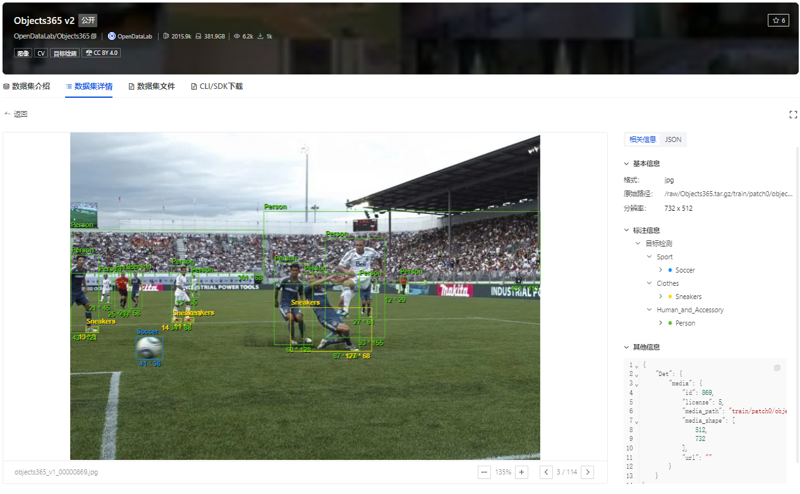The image size is (800, 494).
Task: Click the Soccer ball bounding box label
Action: coord(148,331)
